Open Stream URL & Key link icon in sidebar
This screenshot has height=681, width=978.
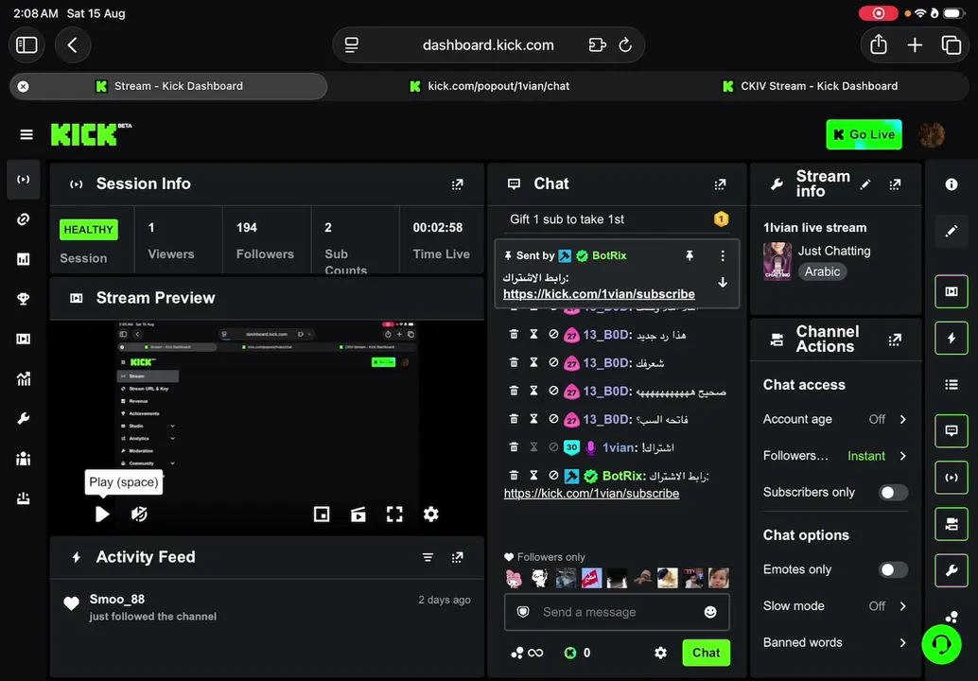click(23, 219)
